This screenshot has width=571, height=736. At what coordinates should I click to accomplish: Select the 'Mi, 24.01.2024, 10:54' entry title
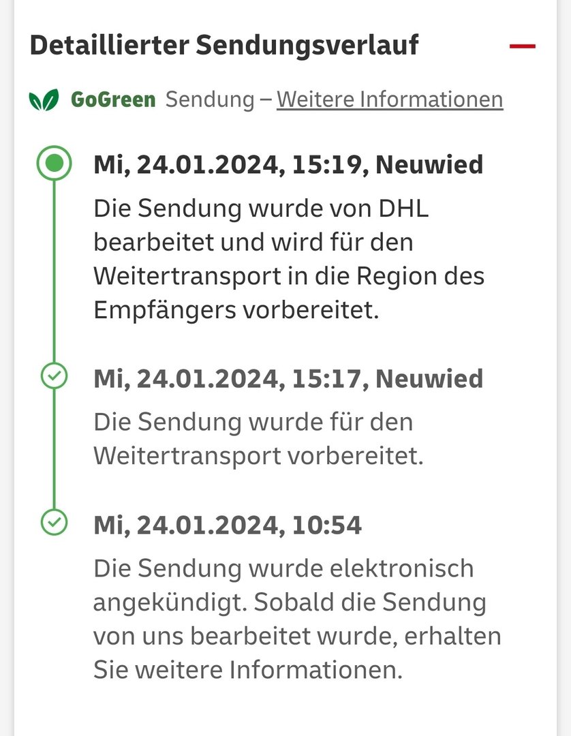[x=228, y=525]
